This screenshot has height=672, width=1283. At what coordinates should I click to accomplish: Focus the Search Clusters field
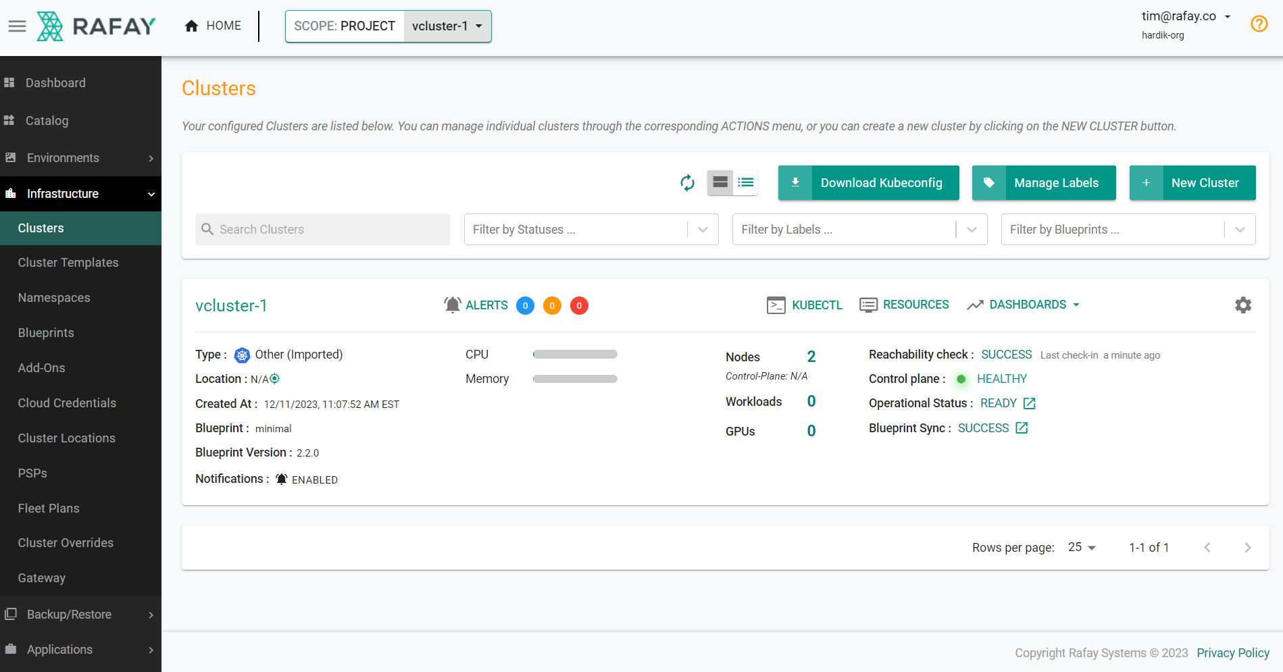point(323,230)
